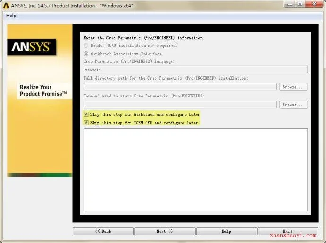Click the start command input field

pyautogui.click(x=180, y=105)
